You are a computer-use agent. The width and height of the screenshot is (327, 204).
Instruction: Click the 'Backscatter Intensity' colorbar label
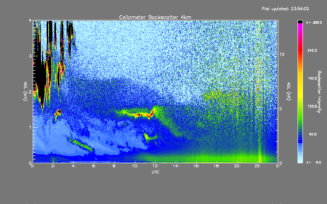319,92
